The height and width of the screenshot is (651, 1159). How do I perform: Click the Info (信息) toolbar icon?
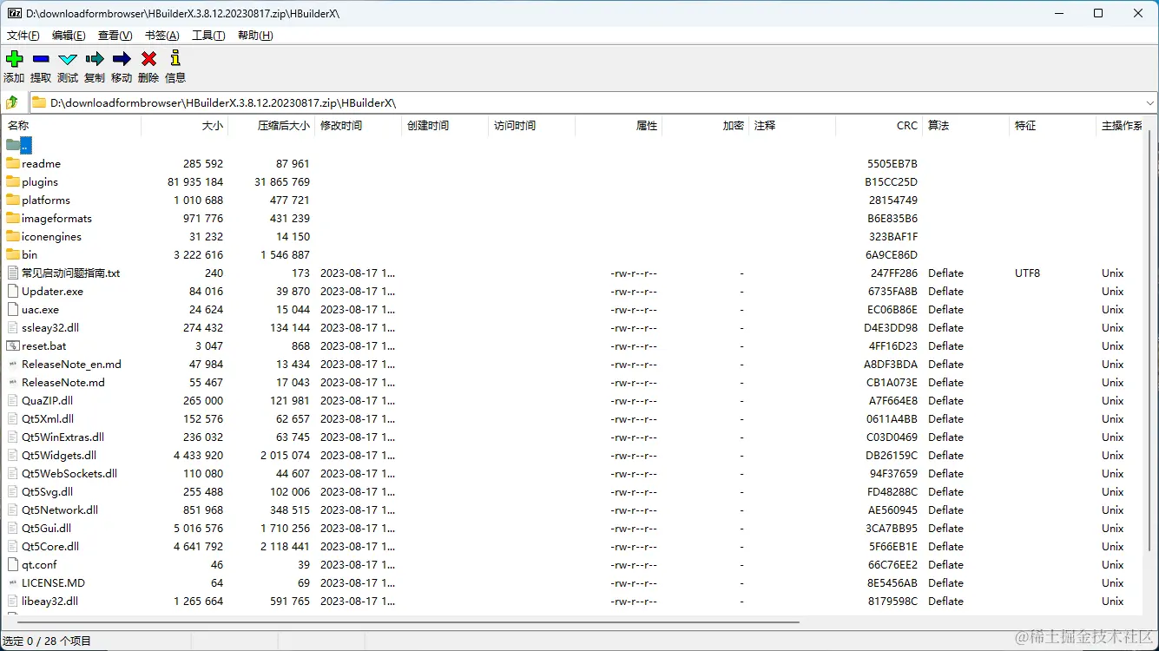(175, 59)
